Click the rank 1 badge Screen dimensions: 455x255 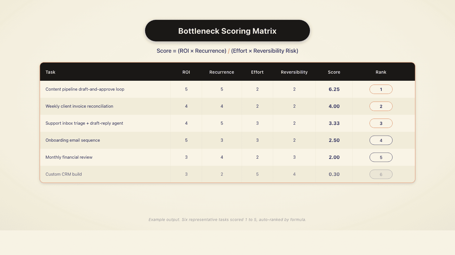(381, 89)
